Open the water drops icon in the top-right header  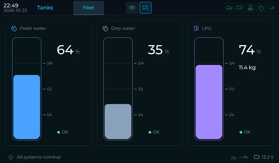point(261,8)
